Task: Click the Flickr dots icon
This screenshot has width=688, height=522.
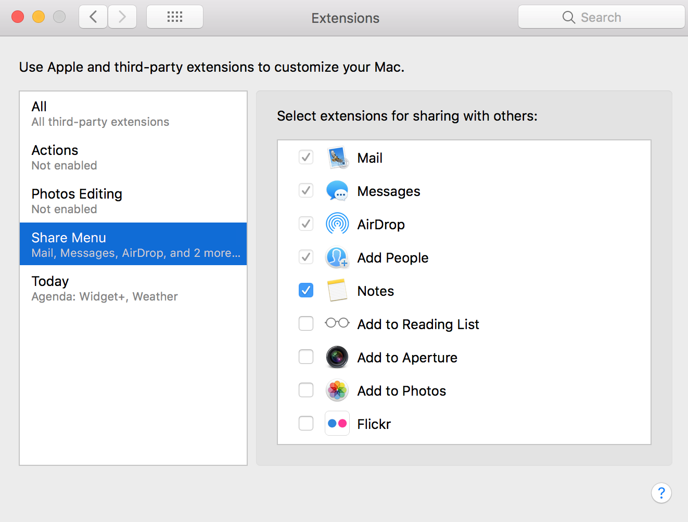Action: 337,423
